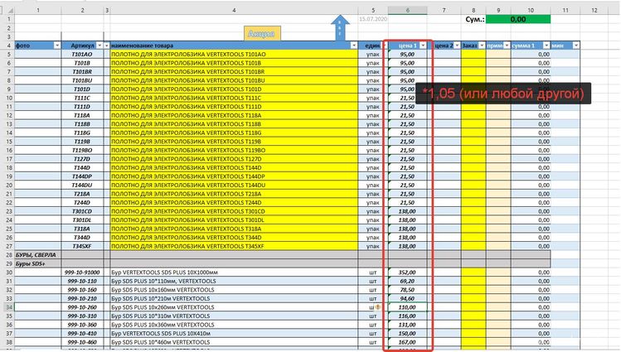The height and width of the screenshot is (352, 621).
Task: Click the шт unit cell in row 31
Action: point(373,281)
